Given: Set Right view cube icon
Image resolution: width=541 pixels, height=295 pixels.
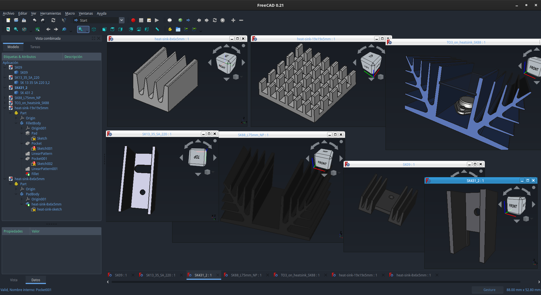Looking at the screenshot, I should 120,29.
